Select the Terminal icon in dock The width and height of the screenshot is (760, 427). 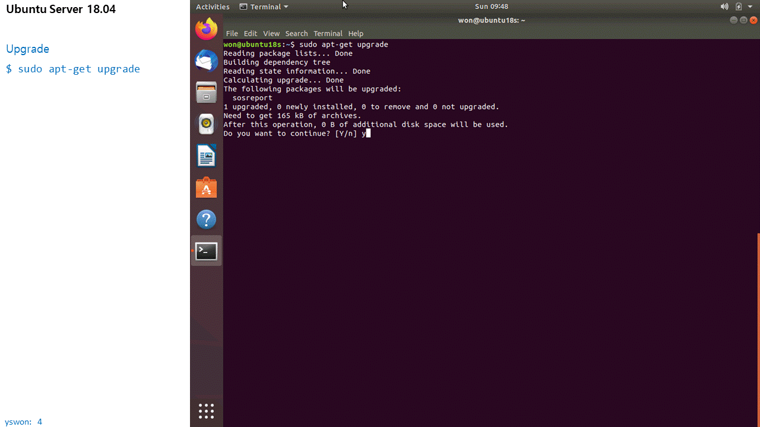coord(206,251)
